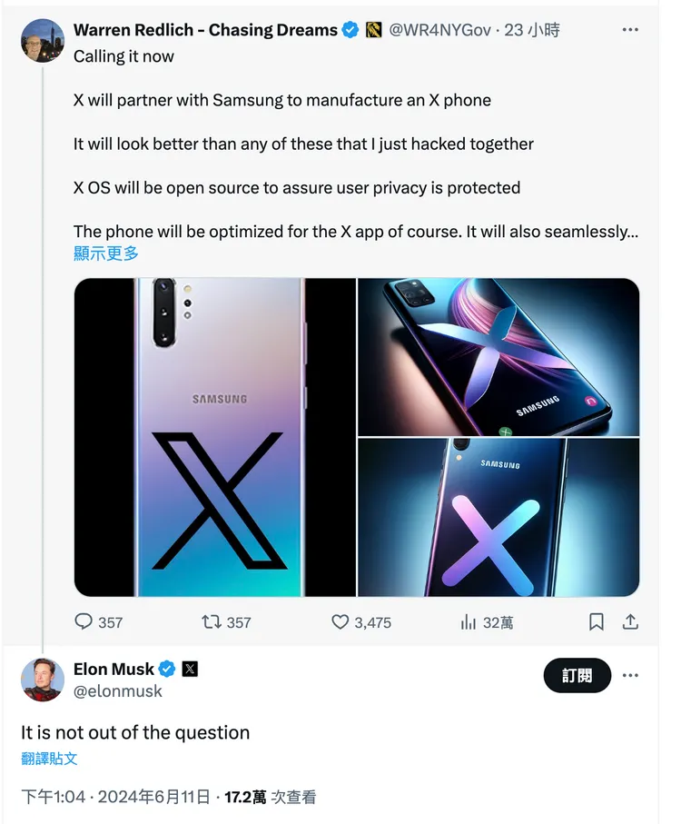Open the @elonmusk handle link
Image resolution: width=681 pixels, height=824 pixels.
click(118, 691)
